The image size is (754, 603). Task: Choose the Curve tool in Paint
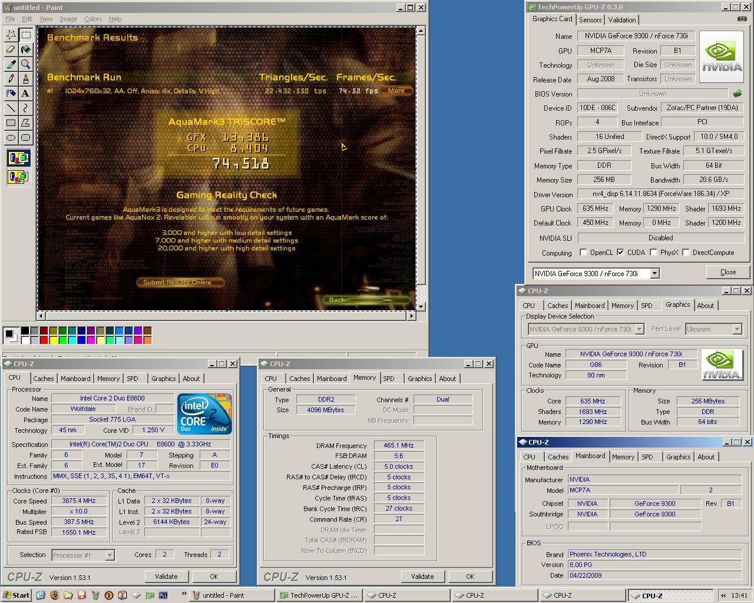[x=26, y=108]
